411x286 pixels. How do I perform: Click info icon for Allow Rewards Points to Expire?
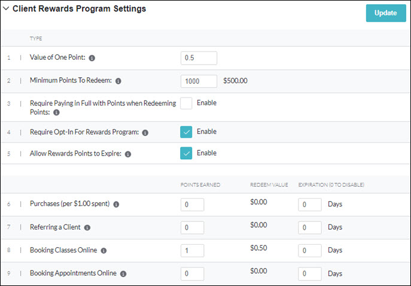point(128,154)
